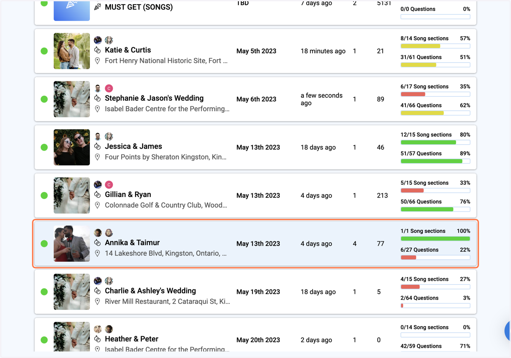This screenshot has width=511, height=358.
Task: Click the 12/15 Song sections progress bar
Action: click(x=435, y=143)
